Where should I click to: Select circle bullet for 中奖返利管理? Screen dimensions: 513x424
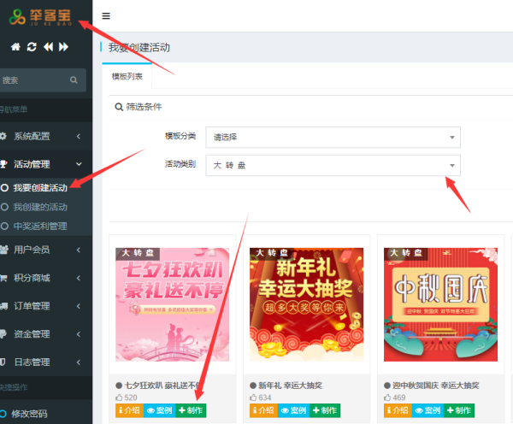click(4, 226)
